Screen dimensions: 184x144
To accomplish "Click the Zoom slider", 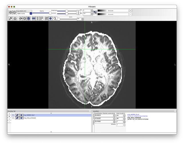I will 67,19.
